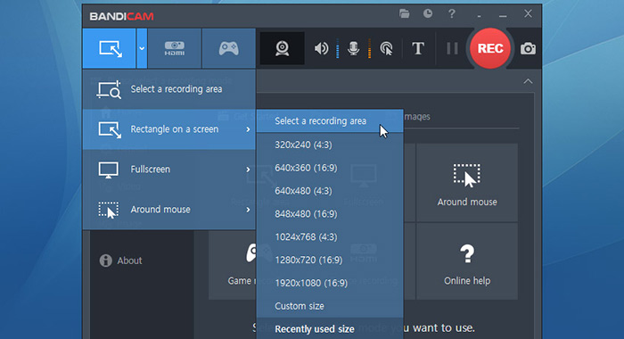Image resolution: width=624 pixels, height=339 pixels.
Task: Open the output folder icon
Action: click(405, 14)
